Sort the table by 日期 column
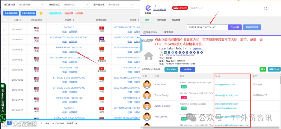The width and height of the screenshot is (281, 129). click(21, 20)
